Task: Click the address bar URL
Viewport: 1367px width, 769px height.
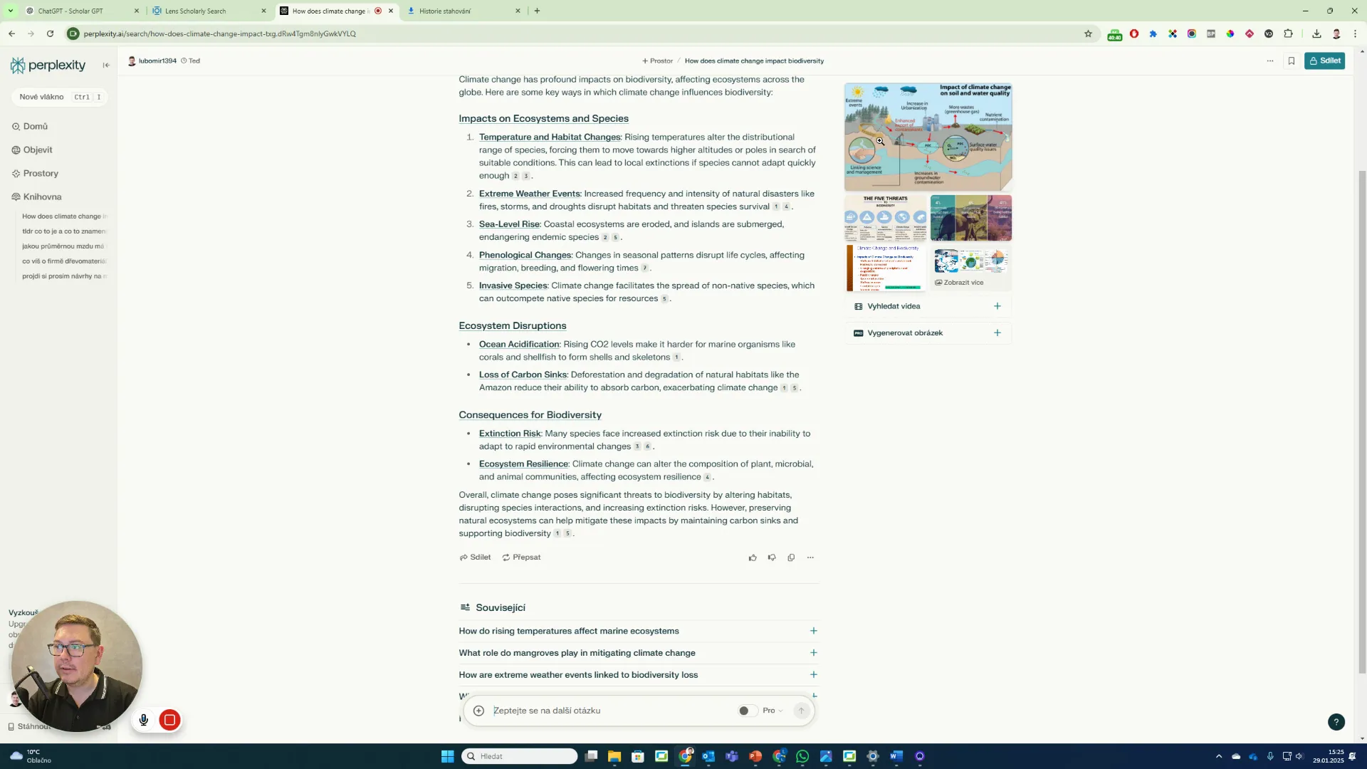Action: 219,33
